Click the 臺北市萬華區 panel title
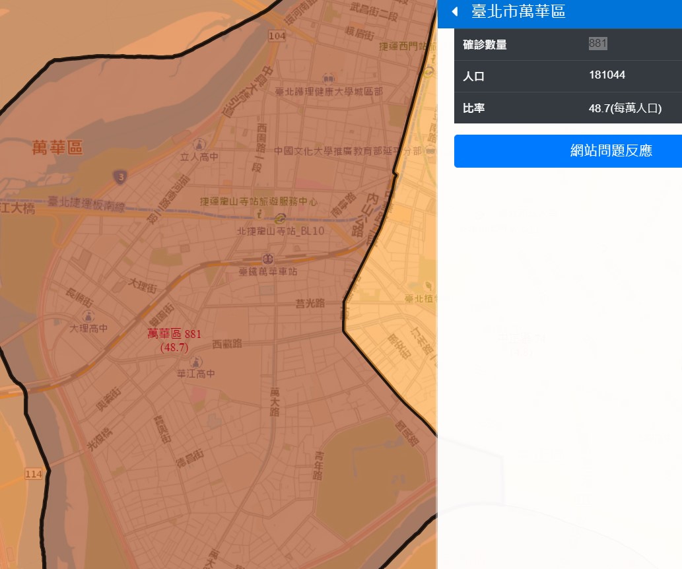The image size is (682, 569). pyautogui.click(x=518, y=11)
